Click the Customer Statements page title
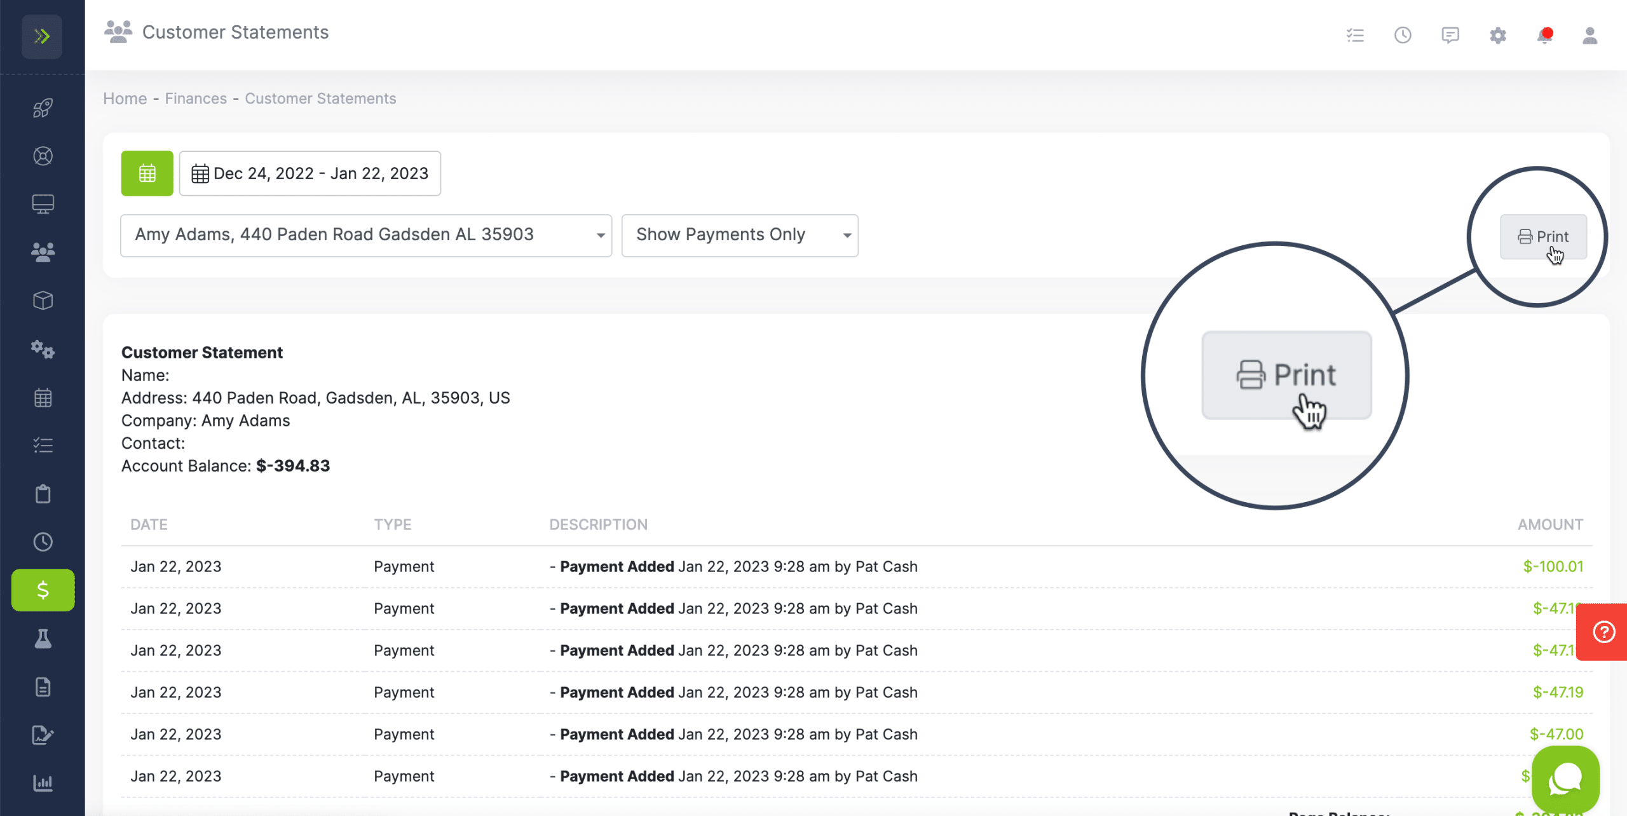The image size is (1627, 816). tap(235, 32)
